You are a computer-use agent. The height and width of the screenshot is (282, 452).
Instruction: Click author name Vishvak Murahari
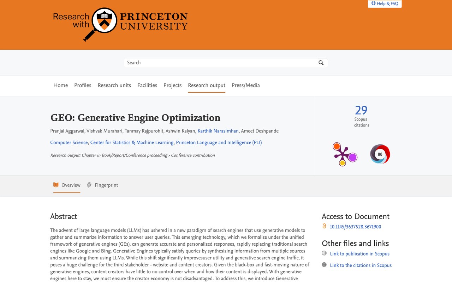tap(104, 131)
